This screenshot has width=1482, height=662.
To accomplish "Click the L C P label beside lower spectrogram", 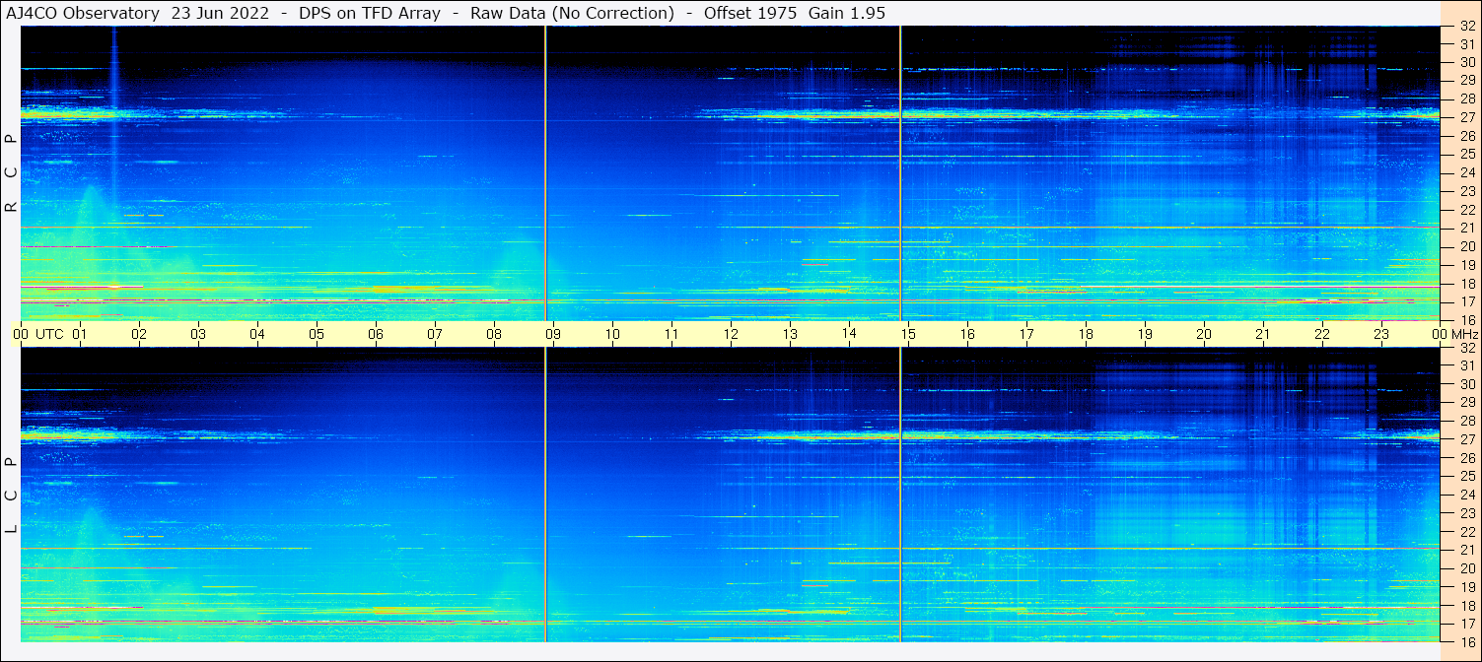I will pos(11,496).
